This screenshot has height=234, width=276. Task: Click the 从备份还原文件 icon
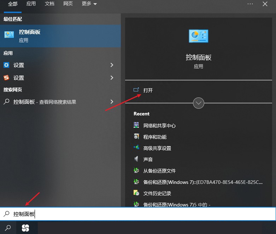click(x=136, y=170)
